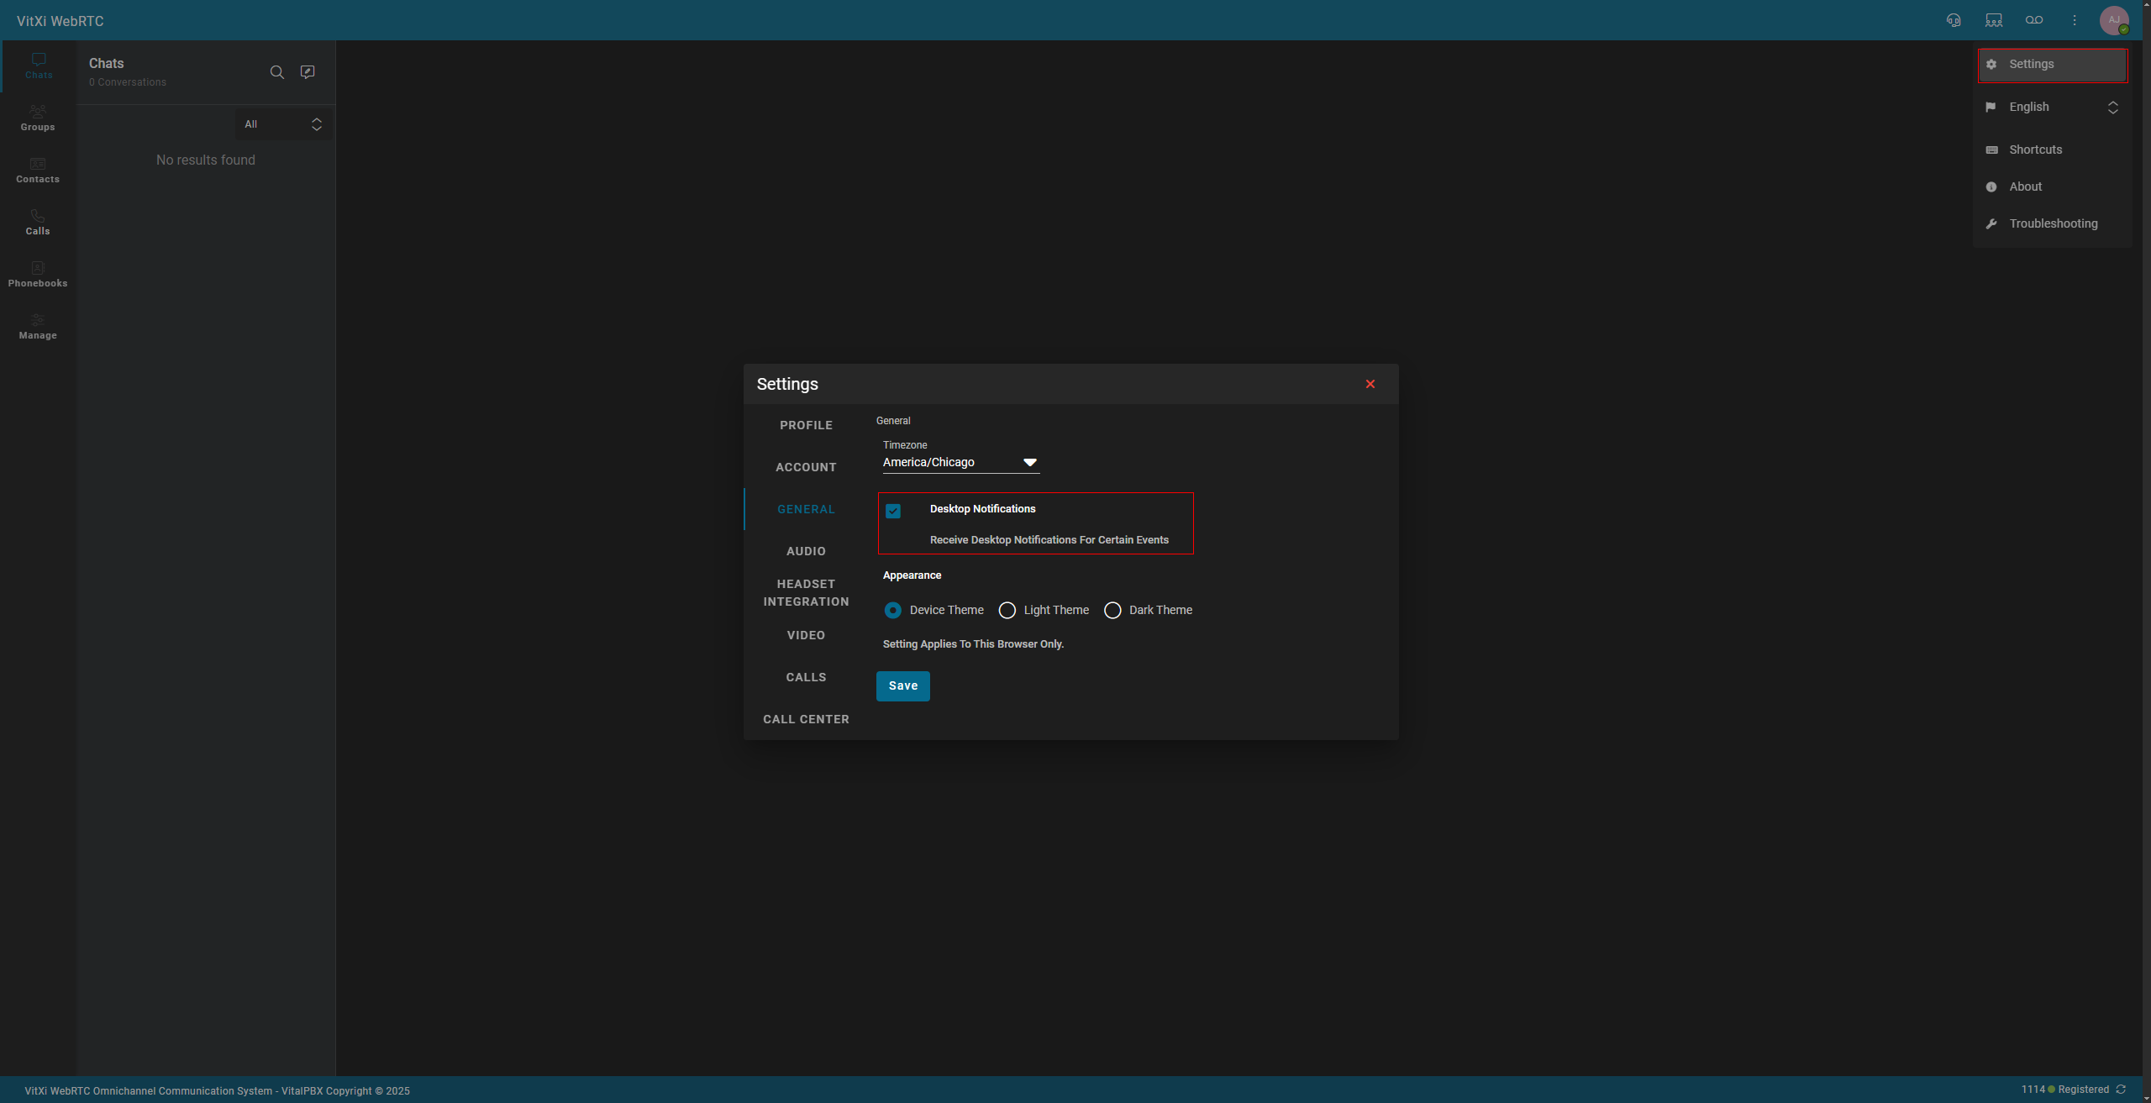Click the re-register refresh icon in status bar
Image resolution: width=2151 pixels, height=1103 pixels.
(x=2121, y=1090)
